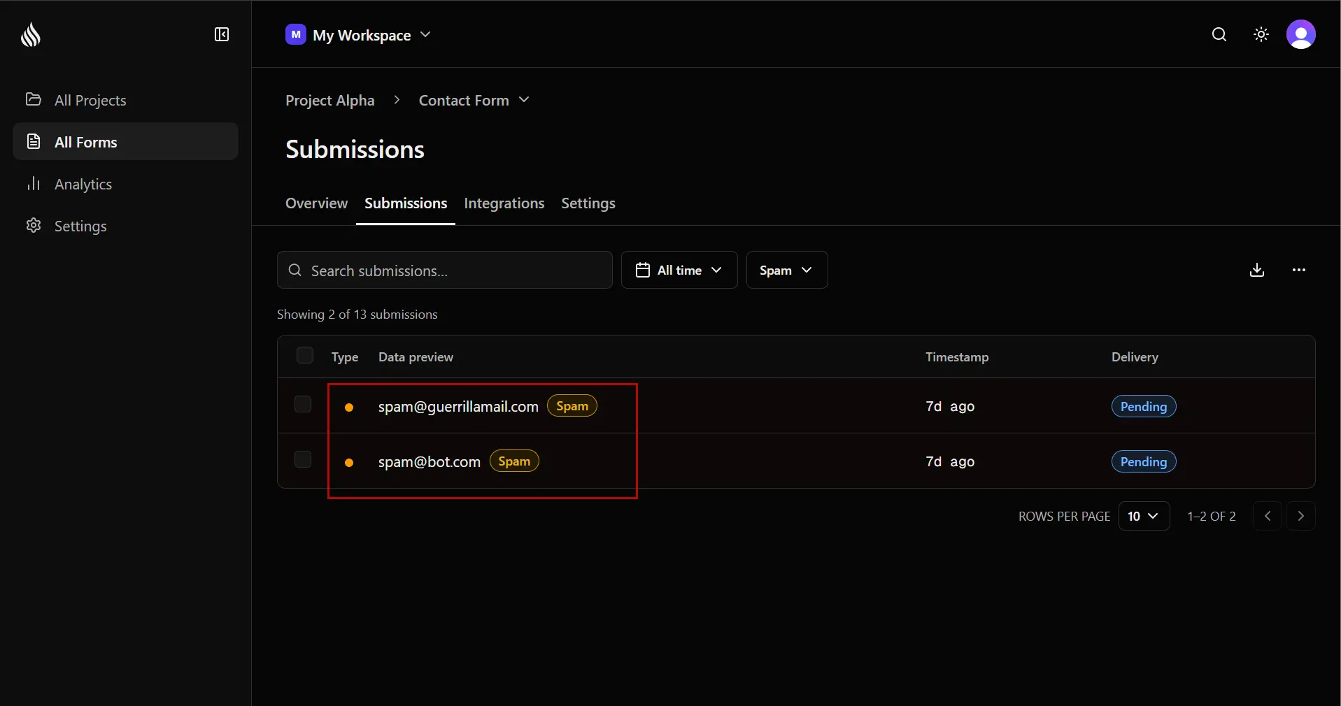Collapse the sidebar panel
The image size is (1341, 706).
coord(221,35)
